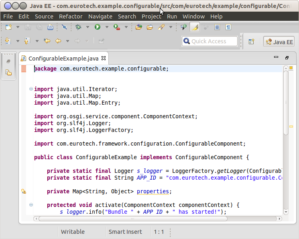Expand the Debug dropdown arrow
Screen dimensions: 299x239
coord(88,27)
